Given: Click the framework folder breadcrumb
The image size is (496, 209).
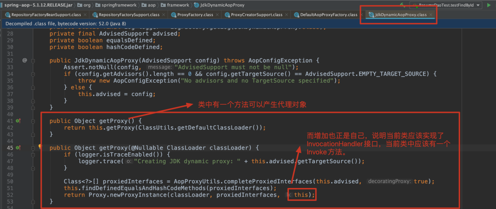Looking at the screenshot, I should tap(175, 5).
